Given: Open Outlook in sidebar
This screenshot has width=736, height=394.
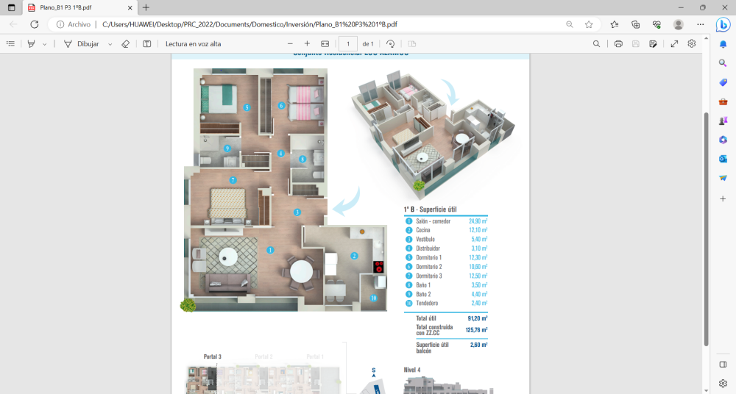Looking at the screenshot, I should pos(723,159).
